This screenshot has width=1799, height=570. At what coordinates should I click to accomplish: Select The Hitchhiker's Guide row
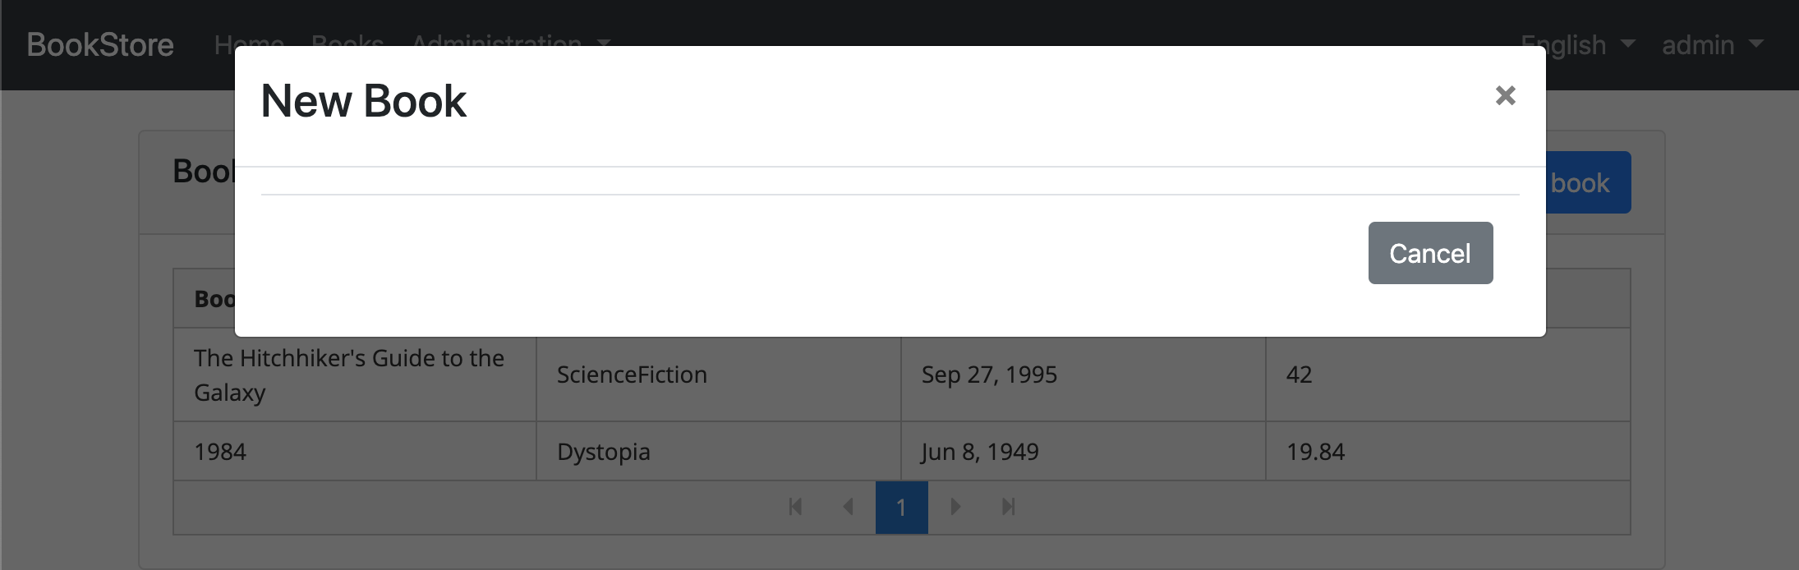click(353, 375)
